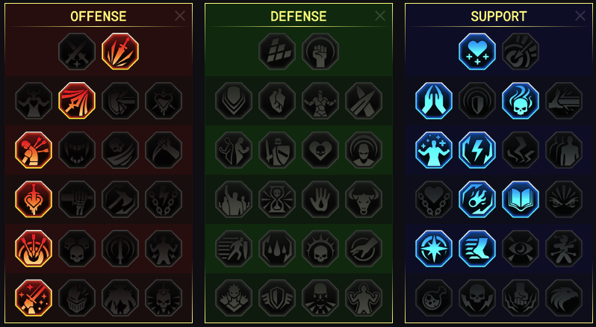The image size is (596, 327).
Task: Click the bull head defense mastery
Action: click(x=364, y=199)
